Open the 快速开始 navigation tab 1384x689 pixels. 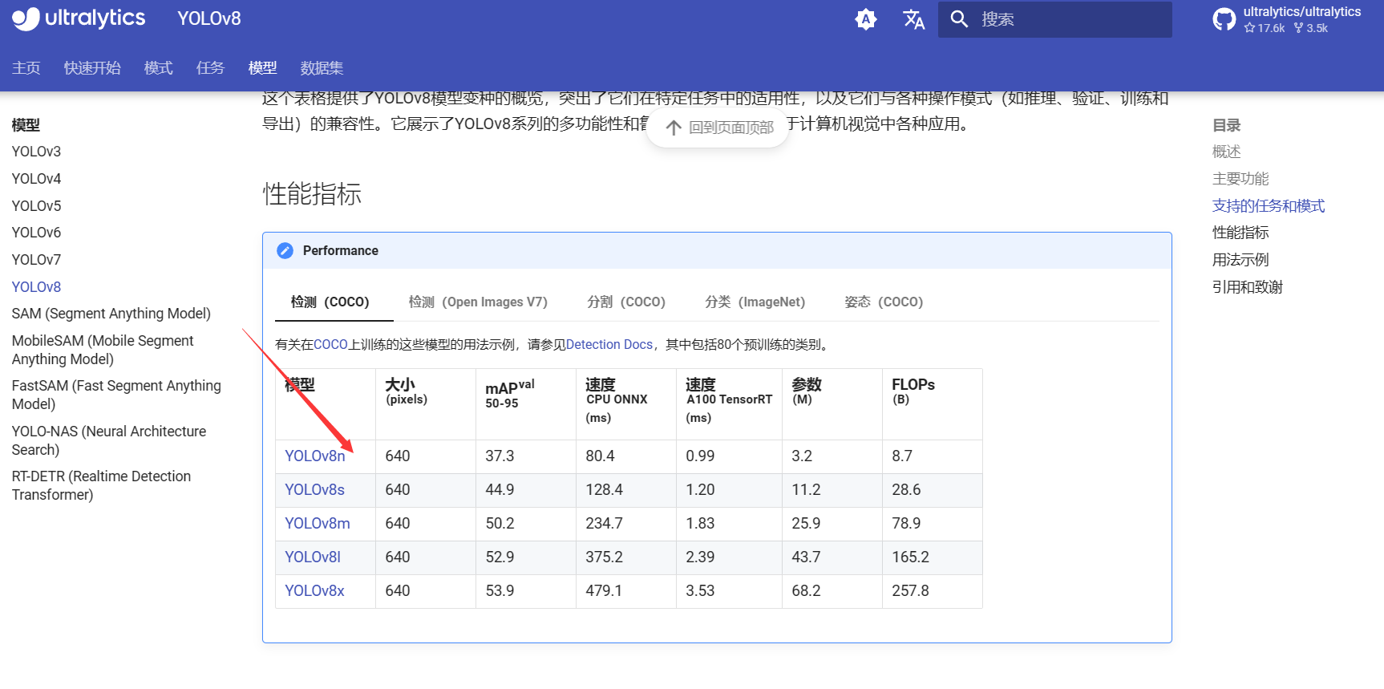pos(92,68)
